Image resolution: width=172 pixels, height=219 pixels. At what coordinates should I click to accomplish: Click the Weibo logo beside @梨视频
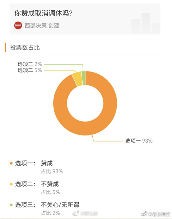[x=76, y=213]
